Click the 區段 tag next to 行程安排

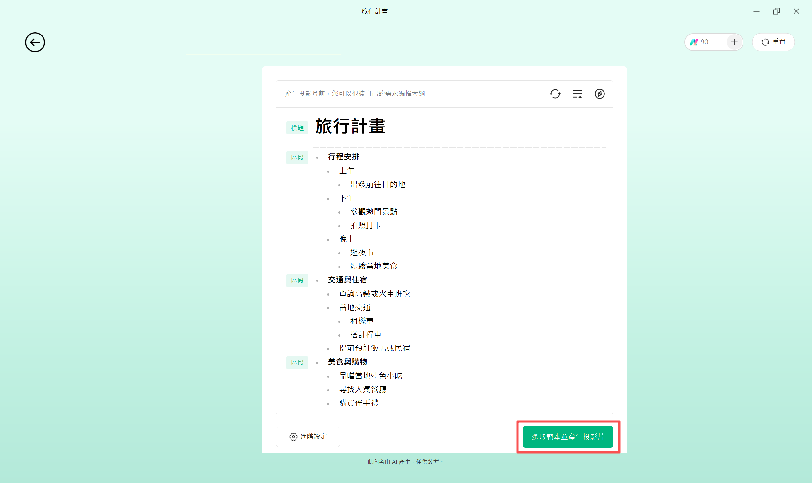[x=297, y=158]
